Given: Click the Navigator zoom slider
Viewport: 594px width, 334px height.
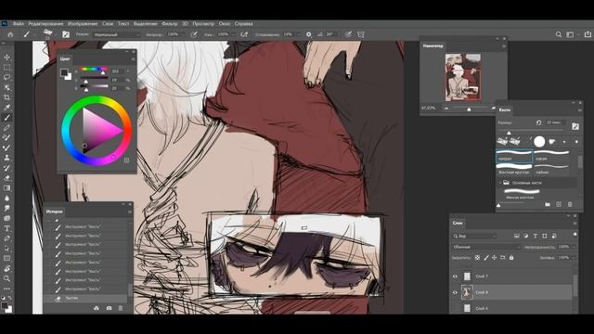Looking at the screenshot, I should [x=469, y=109].
